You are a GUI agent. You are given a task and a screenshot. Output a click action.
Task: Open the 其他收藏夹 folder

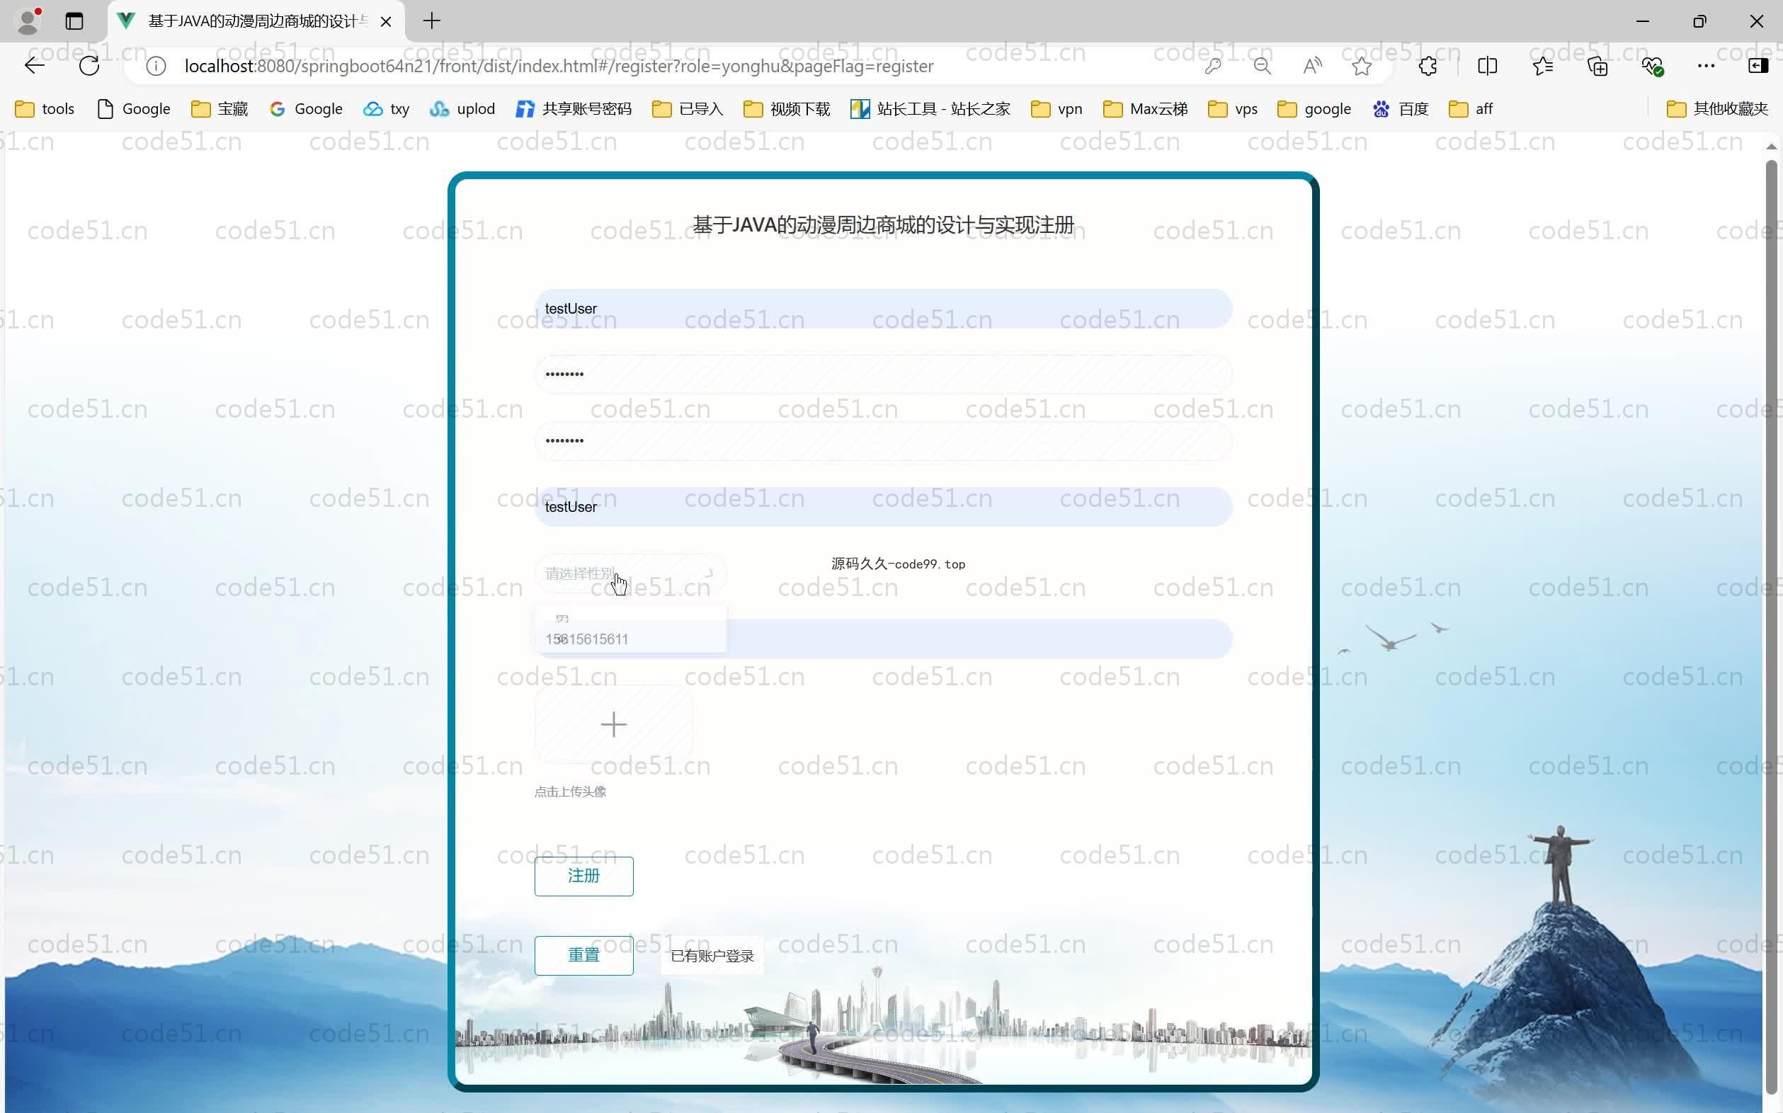[1717, 109]
